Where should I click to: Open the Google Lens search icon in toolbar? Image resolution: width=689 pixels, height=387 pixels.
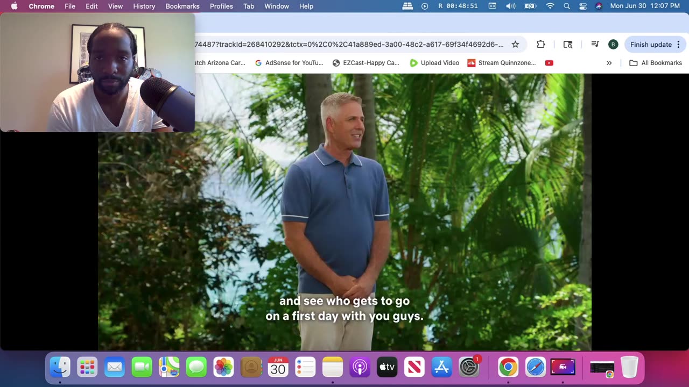568,45
